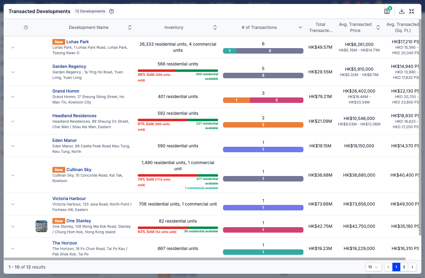Sort the # of Transactions column

(x=300, y=27)
